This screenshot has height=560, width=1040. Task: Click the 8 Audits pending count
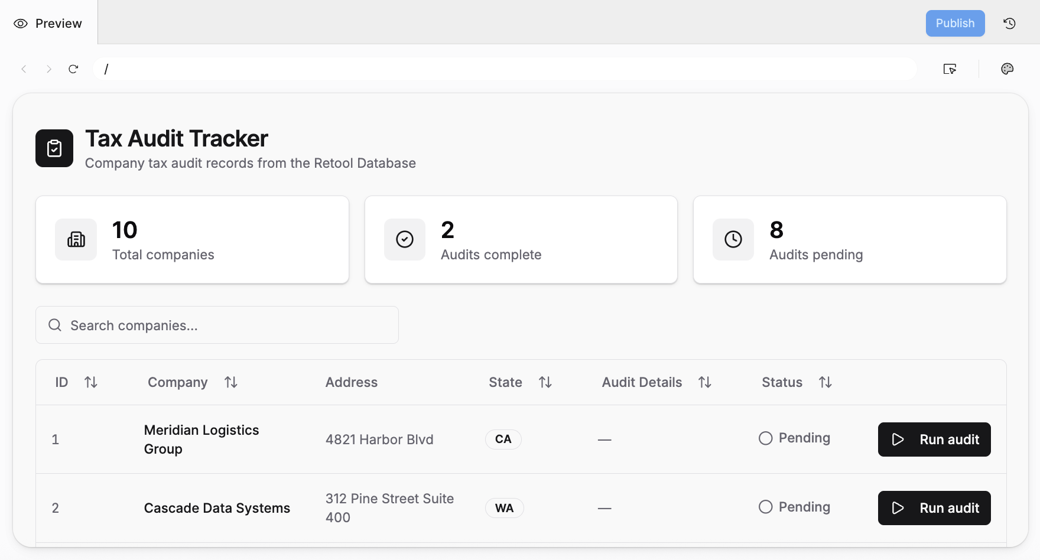click(x=776, y=230)
